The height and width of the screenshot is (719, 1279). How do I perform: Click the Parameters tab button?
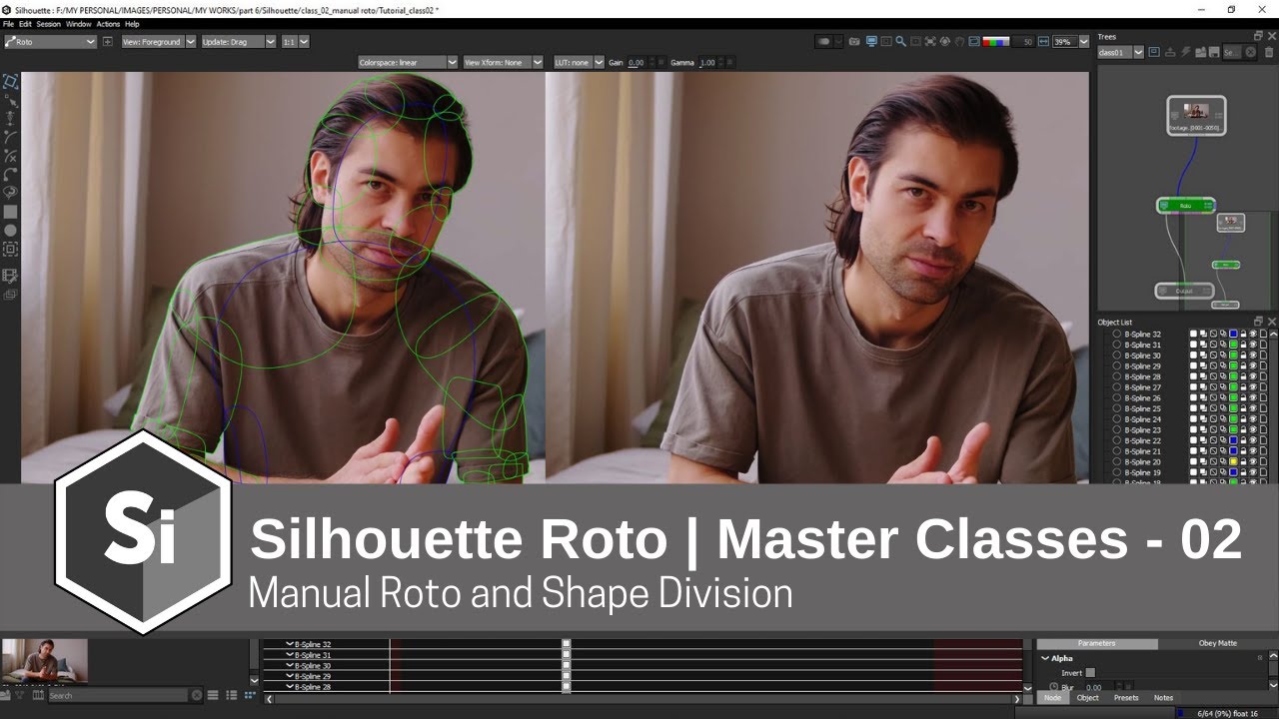(1096, 644)
